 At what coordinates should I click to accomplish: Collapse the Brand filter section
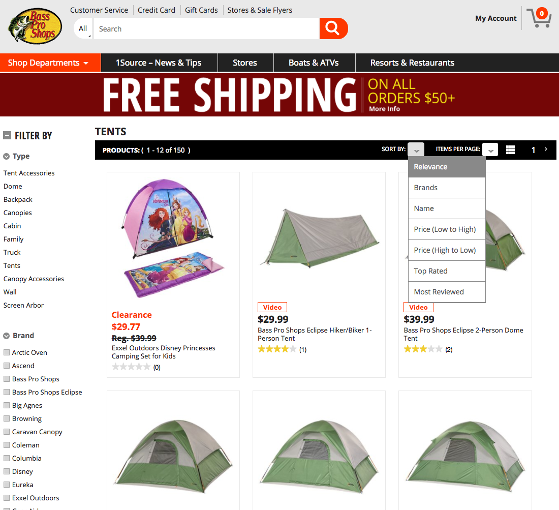6,336
